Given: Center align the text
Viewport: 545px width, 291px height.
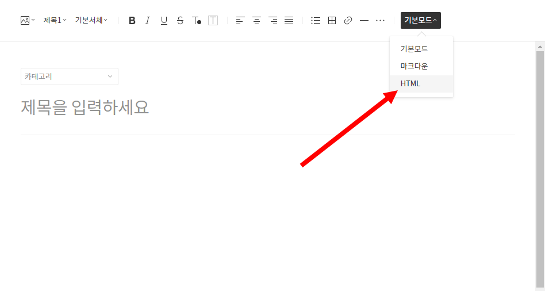Looking at the screenshot, I should [256, 21].
